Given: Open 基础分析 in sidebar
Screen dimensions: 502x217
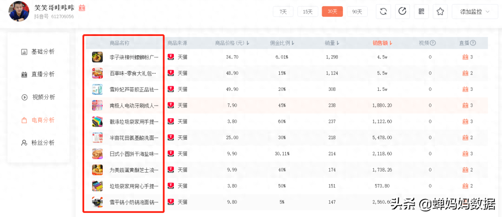Looking at the screenshot, I should pyautogui.click(x=38, y=51).
